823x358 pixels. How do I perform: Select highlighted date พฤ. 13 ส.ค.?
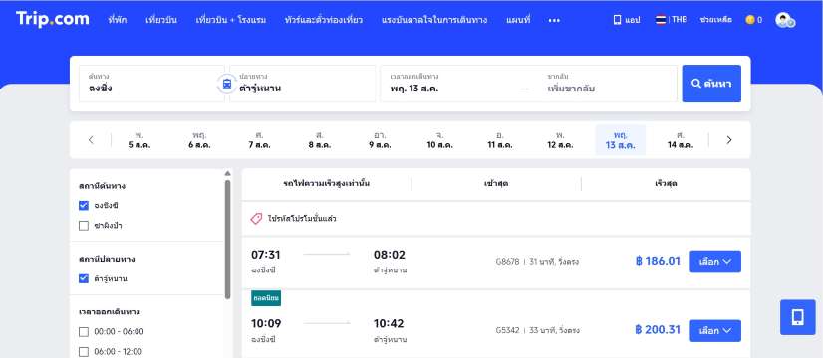[x=621, y=140]
